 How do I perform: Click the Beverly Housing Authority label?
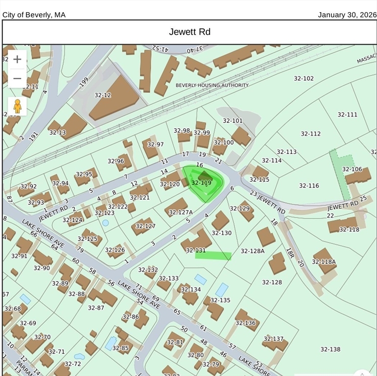[x=212, y=85]
